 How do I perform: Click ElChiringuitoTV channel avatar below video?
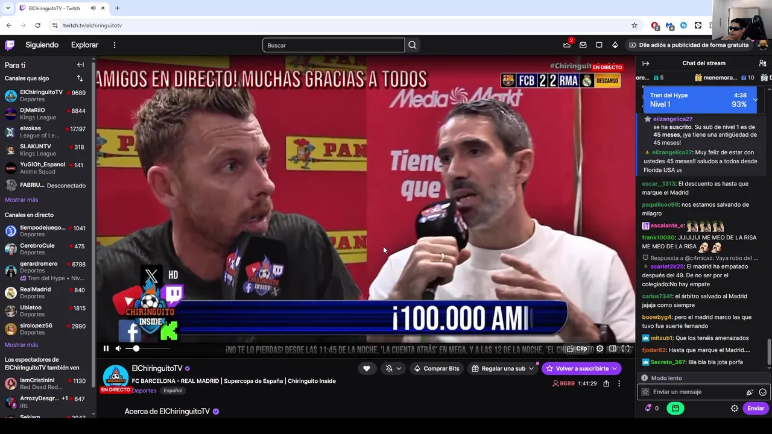pos(115,377)
